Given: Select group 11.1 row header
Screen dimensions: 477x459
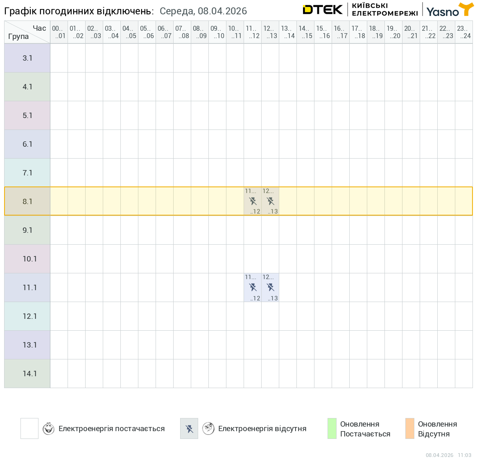Looking at the screenshot, I should pyautogui.click(x=27, y=288).
